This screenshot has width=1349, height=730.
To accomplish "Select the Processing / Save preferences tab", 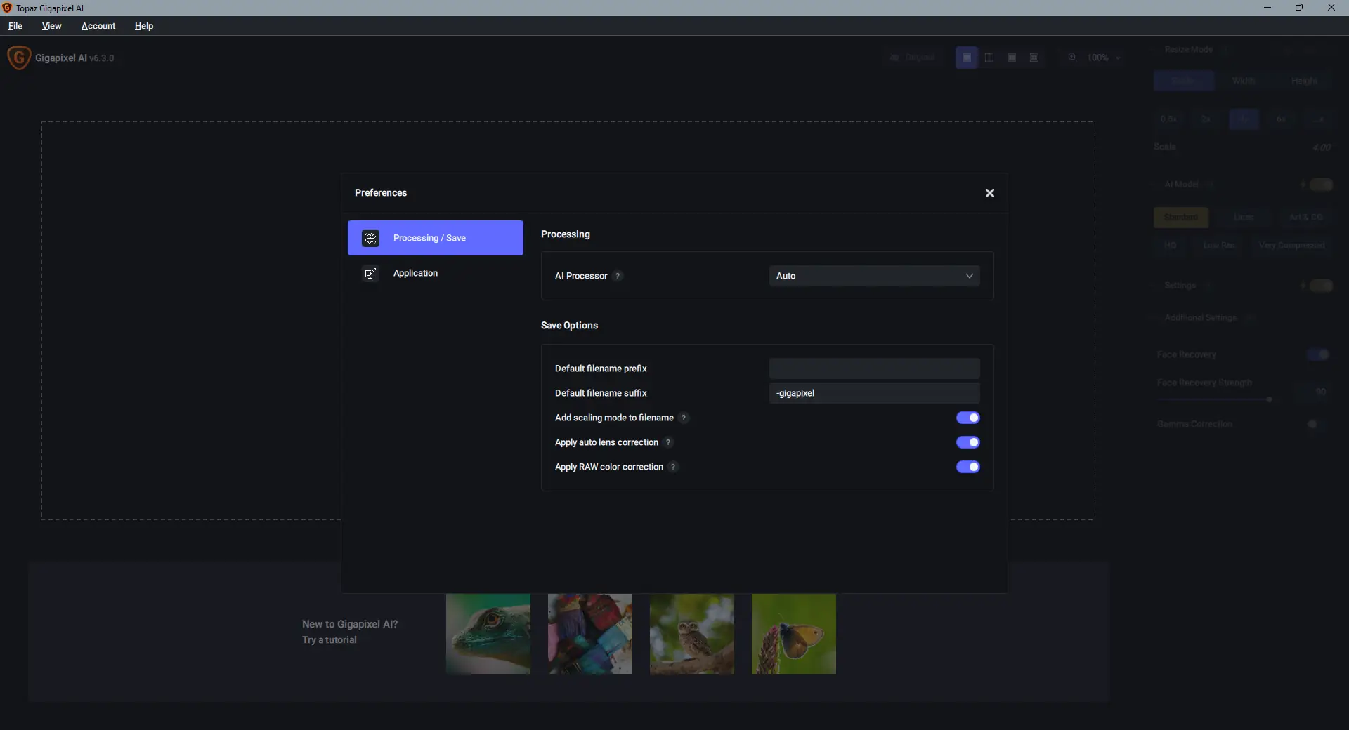I will click(436, 238).
